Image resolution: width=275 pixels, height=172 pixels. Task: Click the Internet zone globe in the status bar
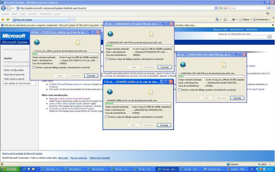click(228, 164)
